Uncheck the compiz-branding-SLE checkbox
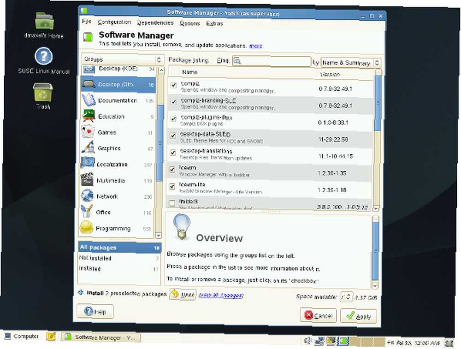461x349 pixels. [x=173, y=102]
